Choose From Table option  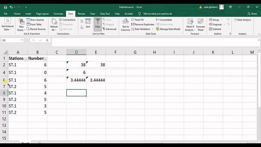click(x=34, y=24)
